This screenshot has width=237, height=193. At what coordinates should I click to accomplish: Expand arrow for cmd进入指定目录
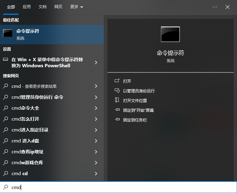click(x=96, y=130)
